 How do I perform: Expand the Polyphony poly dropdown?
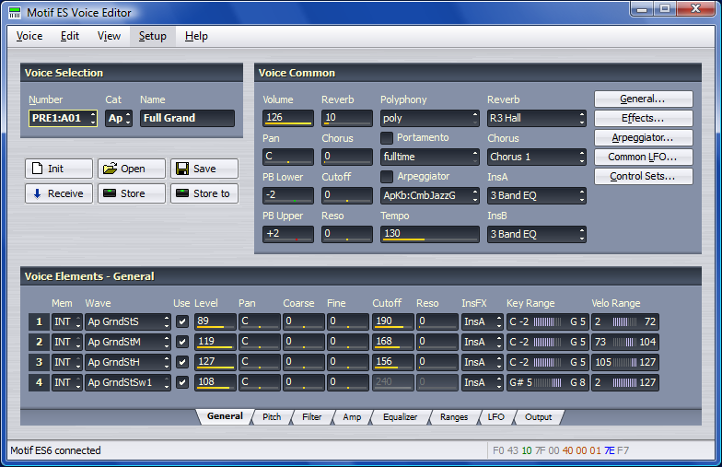pos(429,118)
